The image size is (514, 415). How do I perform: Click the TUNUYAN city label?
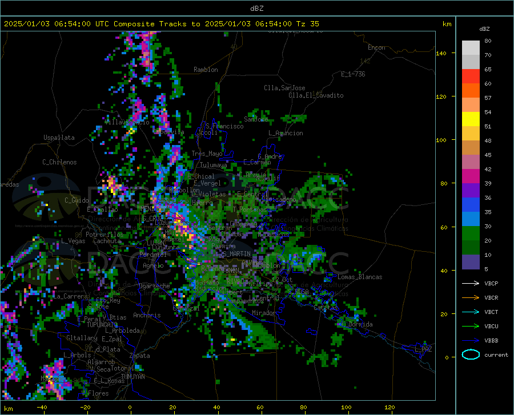[x=132, y=377]
